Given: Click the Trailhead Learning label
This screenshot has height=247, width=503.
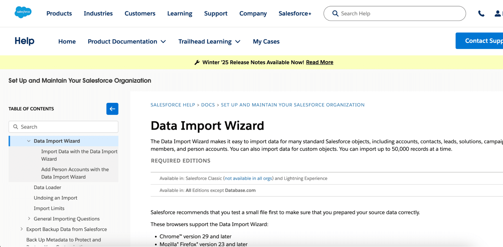Looking at the screenshot, I should 205,41.
